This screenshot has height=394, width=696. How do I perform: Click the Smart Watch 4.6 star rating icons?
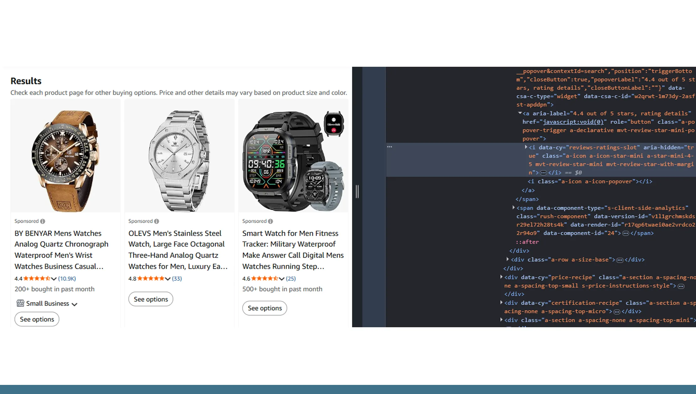265,278
